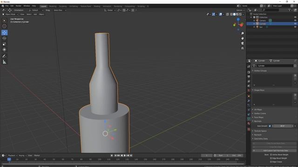Toggle show gizmo icon in header
Viewport: 298px width, 167px height.
click(x=214, y=14)
